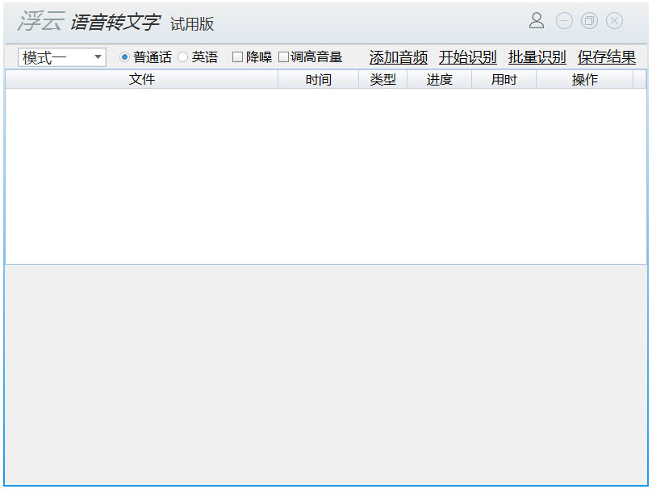Viewport: 652px width, 489px height.
Task: Click the 时间 column header
Action: click(318, 79)
